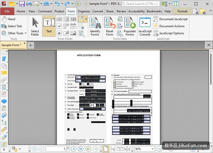Open Document JavaScript
The height and width of the screenshot is (153, 213).
tap(170, 19)
